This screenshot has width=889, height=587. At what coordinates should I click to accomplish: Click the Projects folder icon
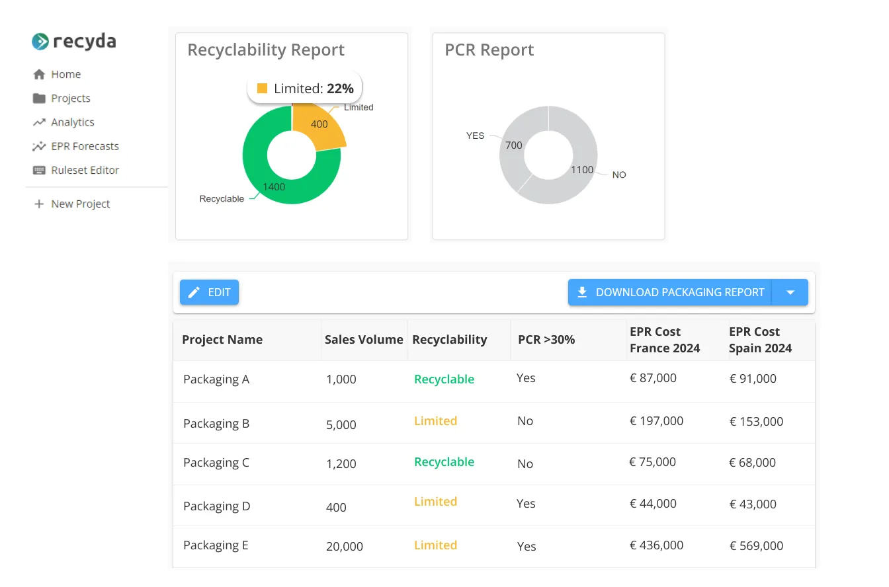39,98
